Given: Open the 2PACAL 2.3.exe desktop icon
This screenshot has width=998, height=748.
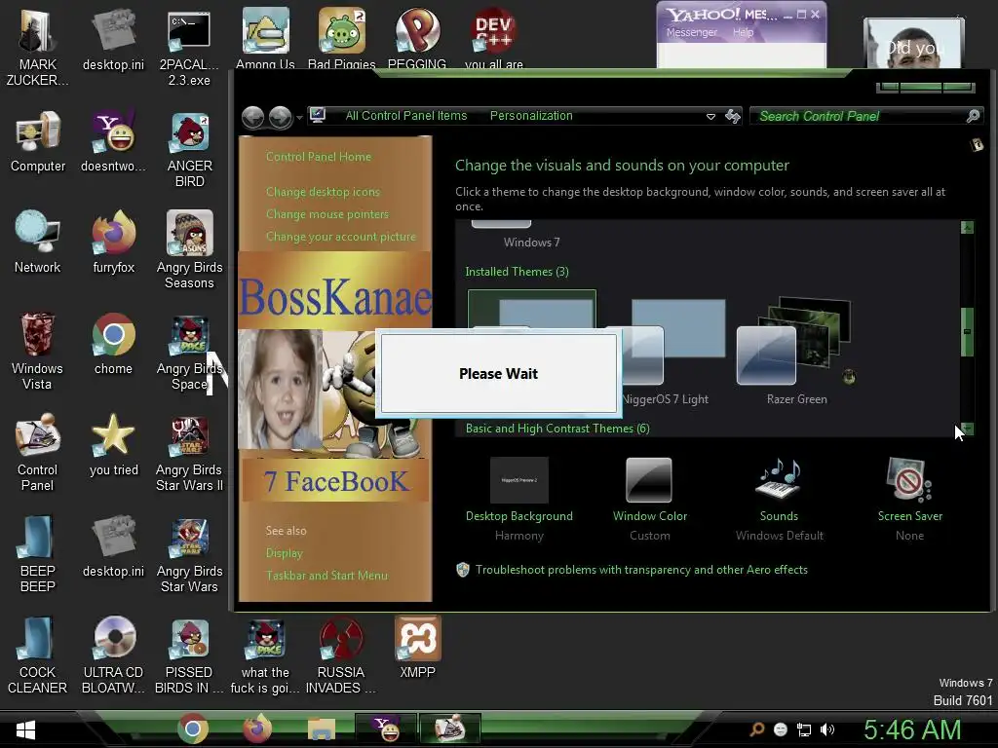Looking at the screenshot, I should pyautogui.click(x=189, y=46).
